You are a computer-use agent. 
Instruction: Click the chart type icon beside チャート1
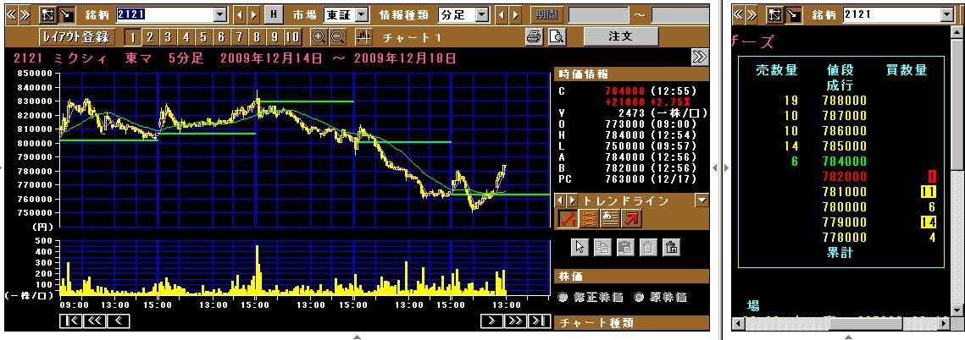point(364,36)
